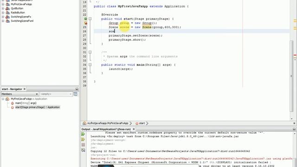297x167 pixels.
Task: Click the start method icon in breadcrumb
Action: 137,123
